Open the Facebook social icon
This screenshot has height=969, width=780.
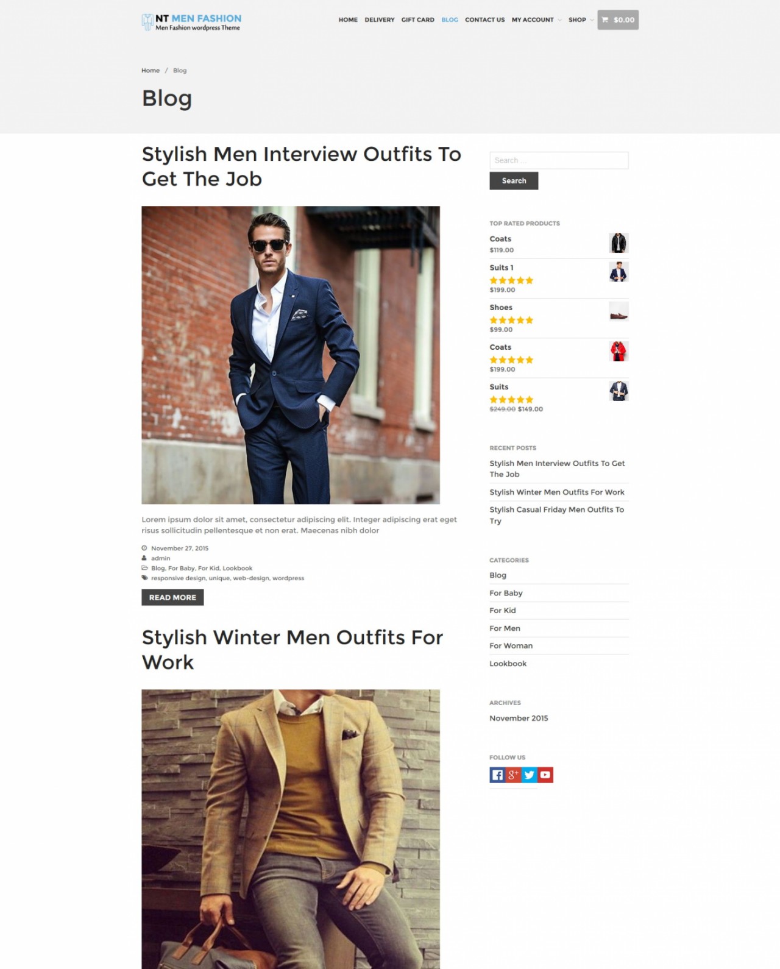[497, 775]
